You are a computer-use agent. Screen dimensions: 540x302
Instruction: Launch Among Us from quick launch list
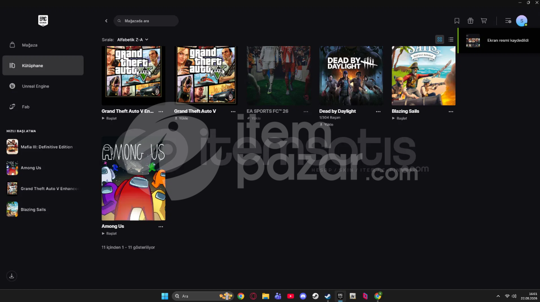(43, 168)
